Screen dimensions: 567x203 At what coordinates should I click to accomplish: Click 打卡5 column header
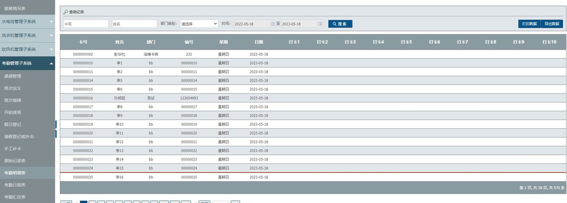(406, 42)
